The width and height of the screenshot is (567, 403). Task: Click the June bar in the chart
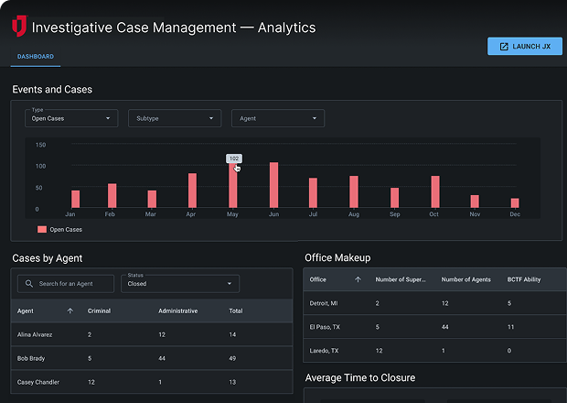(273, 186)
